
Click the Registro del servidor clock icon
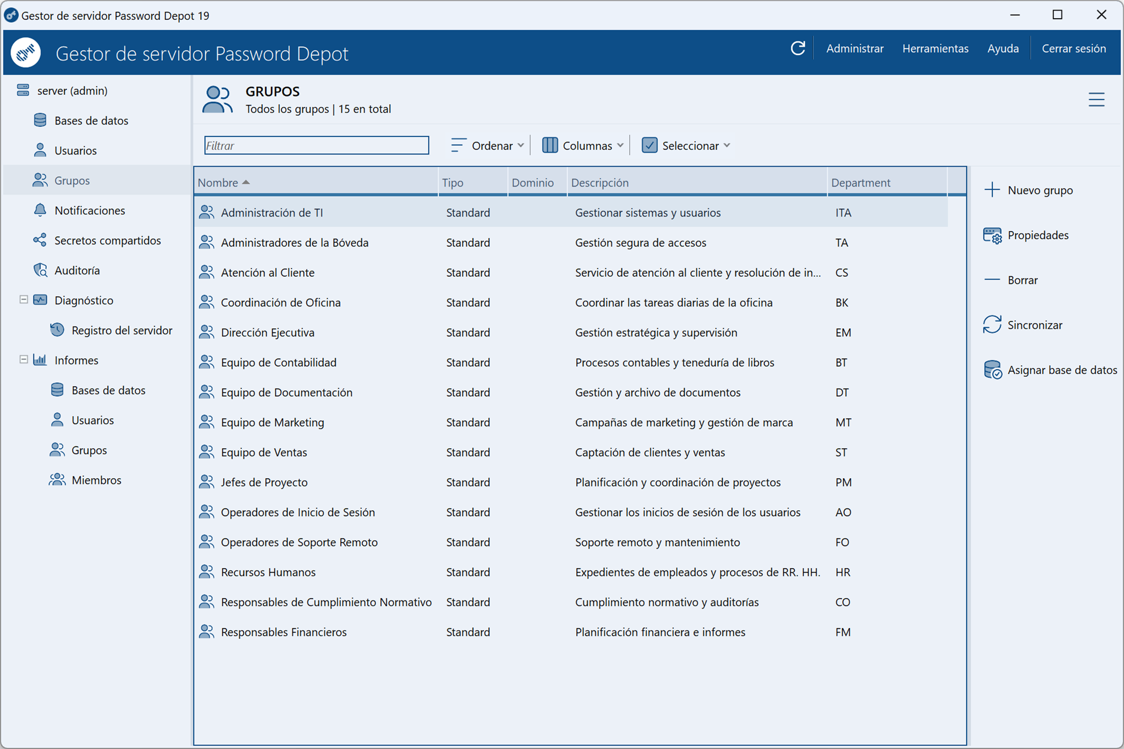pos(57,330)
